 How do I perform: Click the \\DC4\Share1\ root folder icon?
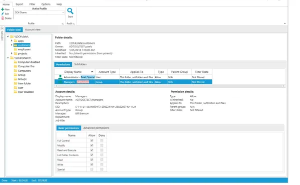tap(12, 58)
